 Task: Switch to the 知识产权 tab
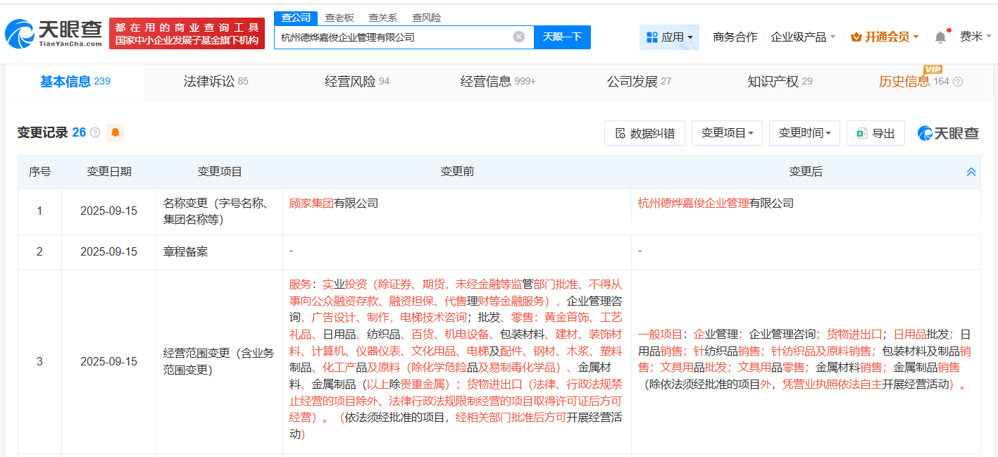(x=772, y=81)
